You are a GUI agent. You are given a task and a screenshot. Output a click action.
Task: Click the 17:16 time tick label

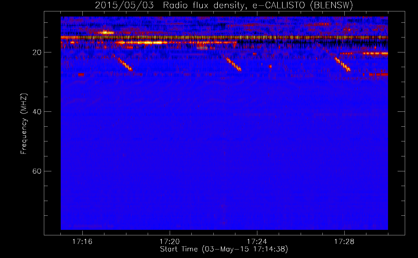[x=82, y=242]
